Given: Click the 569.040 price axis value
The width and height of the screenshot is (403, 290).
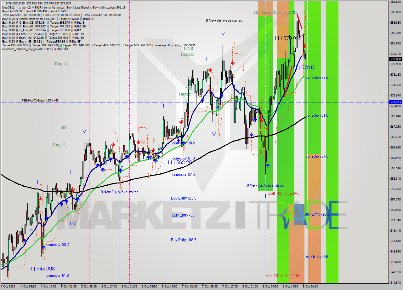Looking at the screenshot, I should (395, 116).
